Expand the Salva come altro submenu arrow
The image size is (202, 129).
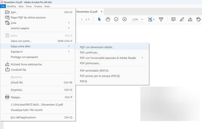[x=69, y=46]
